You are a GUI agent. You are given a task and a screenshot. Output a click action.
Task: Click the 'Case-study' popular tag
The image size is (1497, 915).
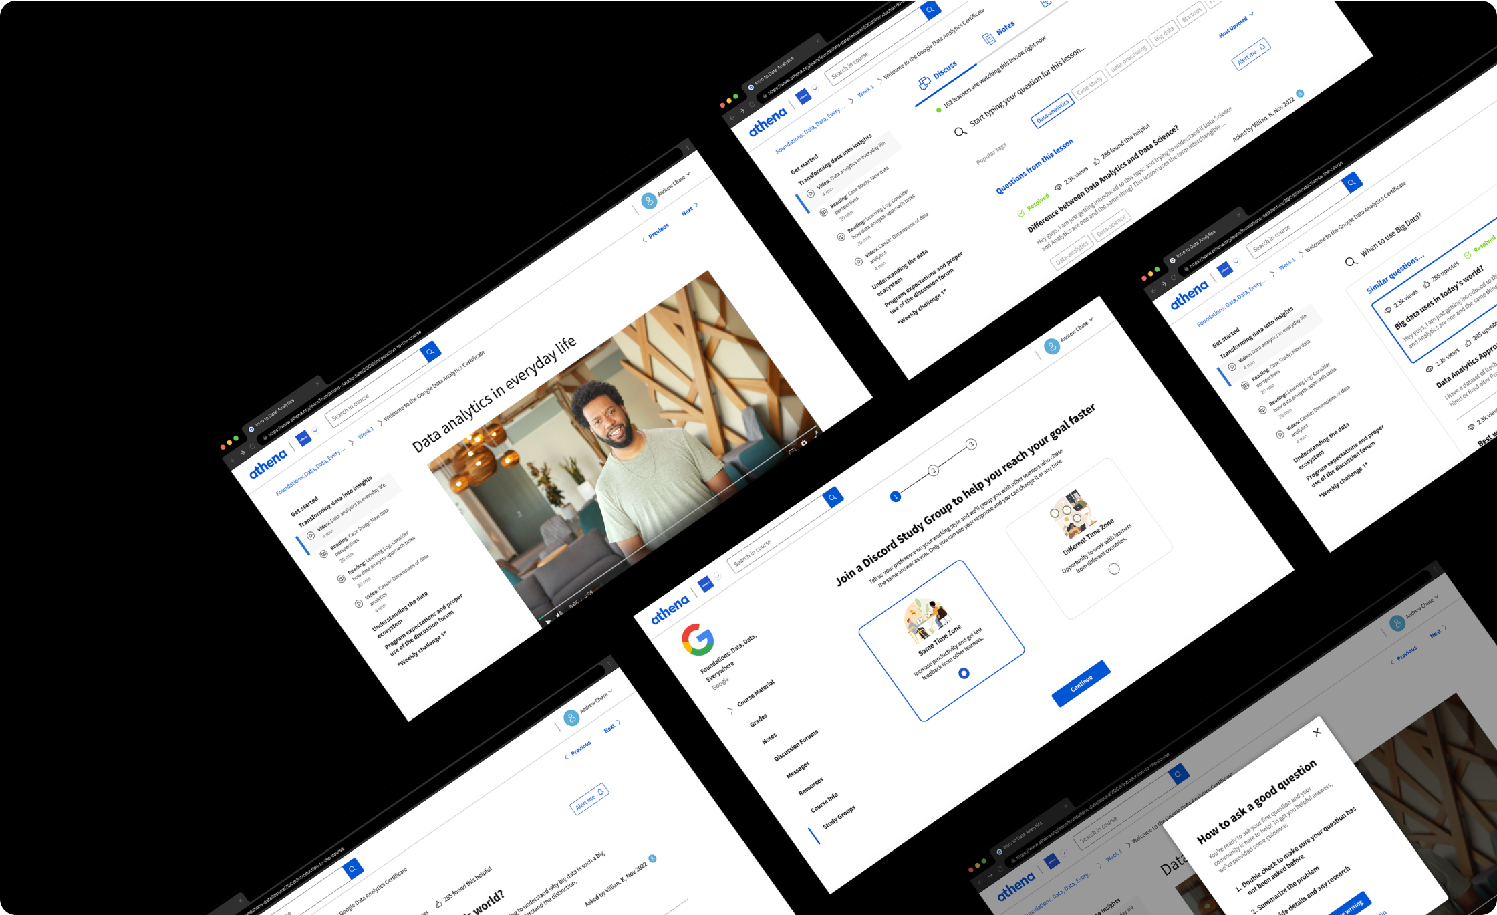(x=1089, y=84)
